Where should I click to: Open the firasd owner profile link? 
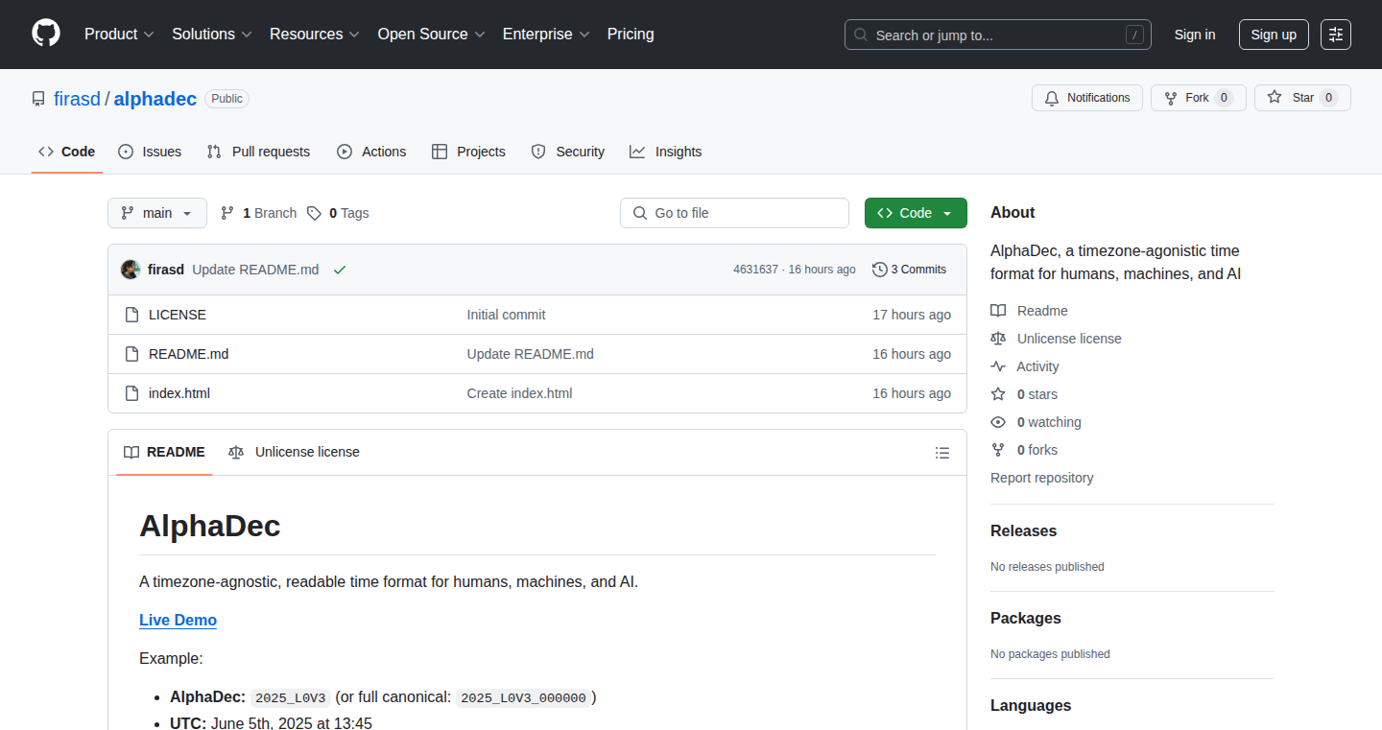(x=77, y=99)
